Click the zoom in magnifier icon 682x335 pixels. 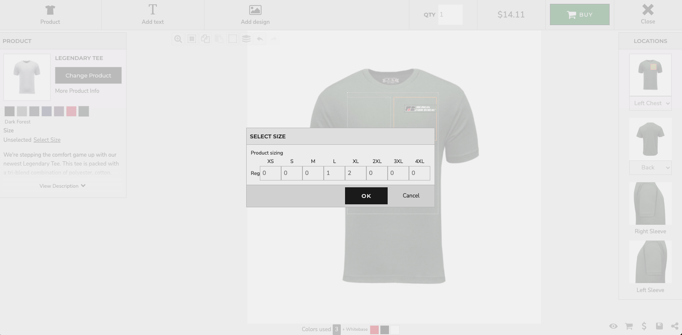(x=178, y=39)
